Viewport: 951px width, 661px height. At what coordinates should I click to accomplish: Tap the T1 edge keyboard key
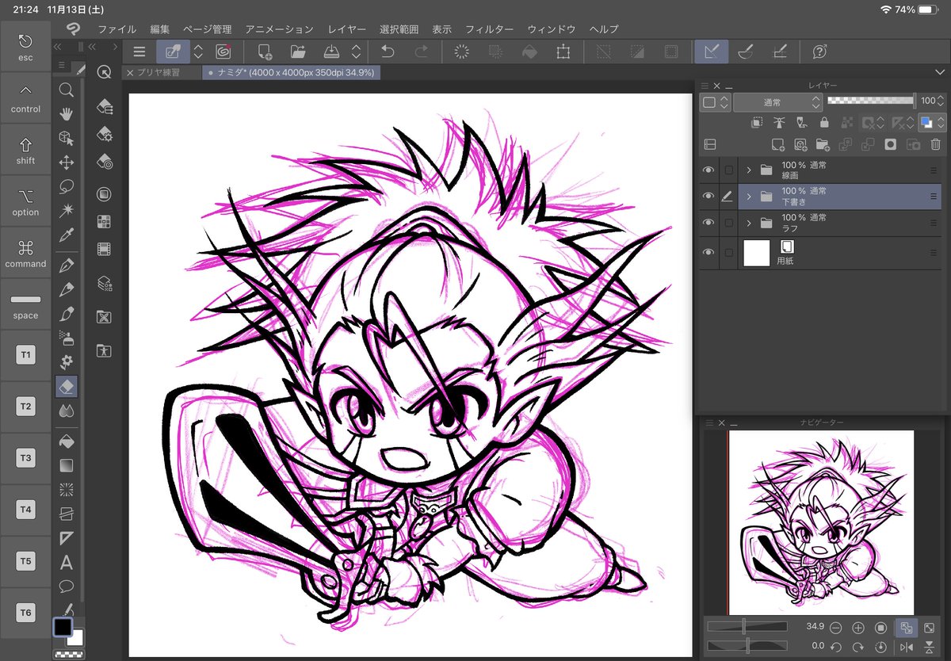point(25,355)
